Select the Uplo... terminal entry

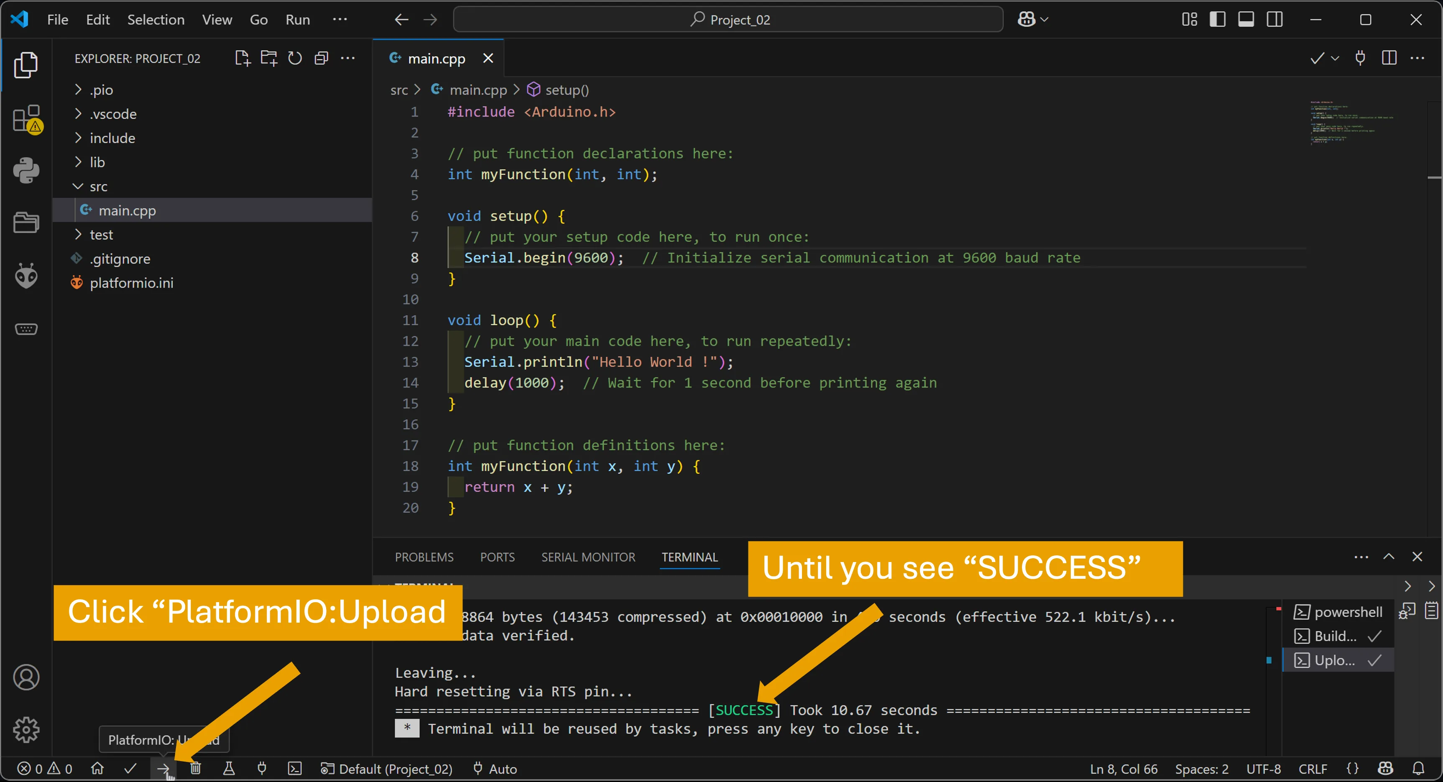[1338, 660]
